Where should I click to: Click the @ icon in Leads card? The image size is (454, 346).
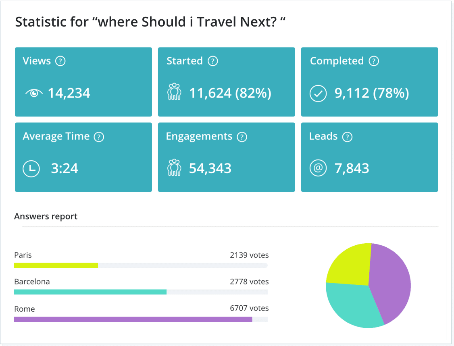tap(318, 168)
